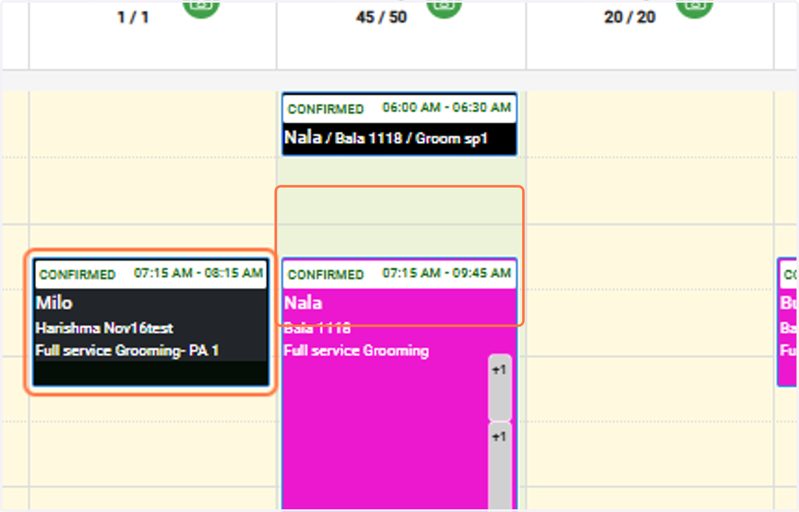Click first +1 badge beside Full service Grooming
Screen dimensions: 799x512
[x=499, y=388]
